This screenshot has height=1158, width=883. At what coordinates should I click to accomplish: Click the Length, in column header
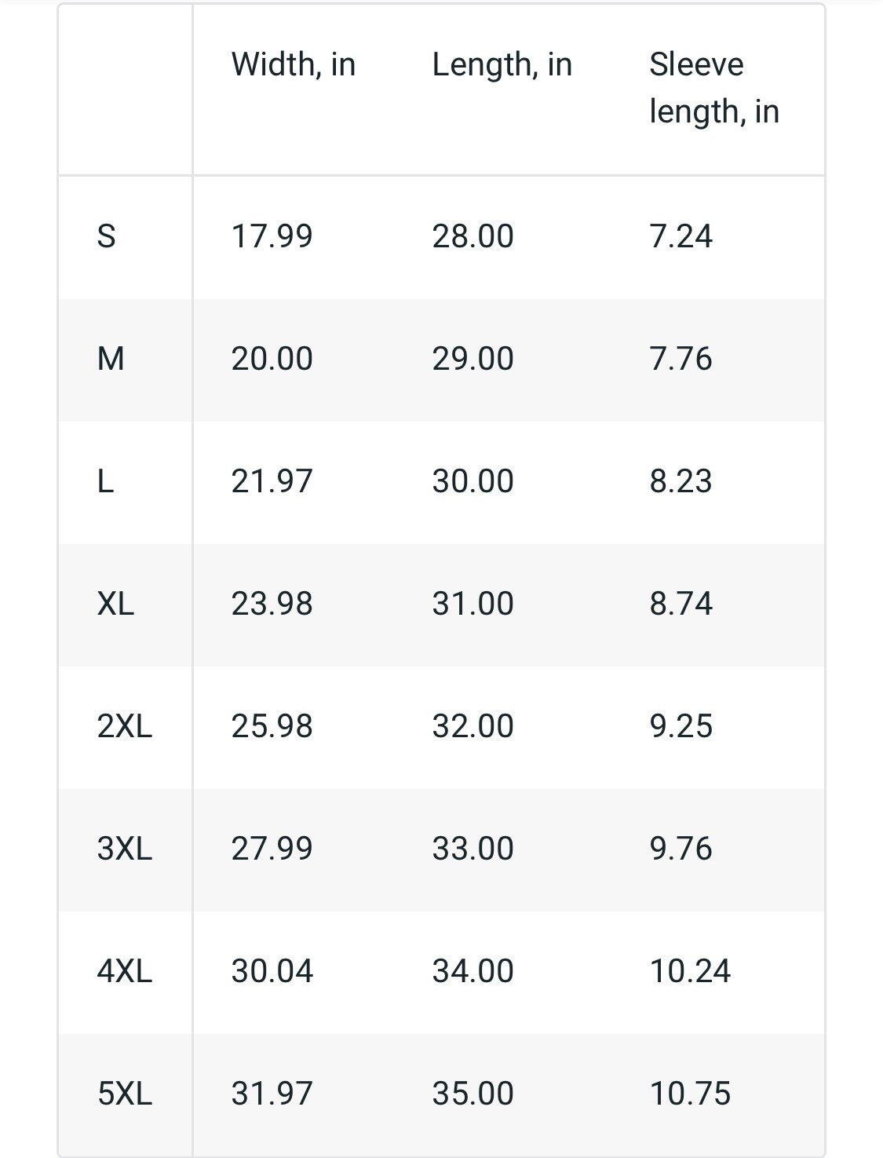tap(502, 64)
